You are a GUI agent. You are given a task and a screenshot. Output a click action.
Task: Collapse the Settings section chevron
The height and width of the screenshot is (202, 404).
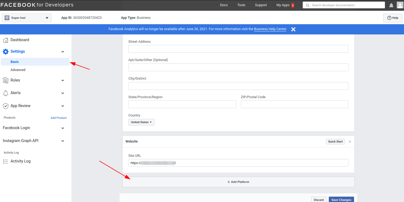pyautogui.click(x=63, y=52)
